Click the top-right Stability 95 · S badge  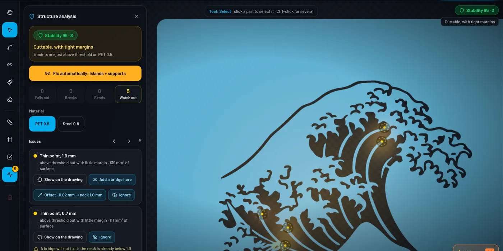pos(476,10)
